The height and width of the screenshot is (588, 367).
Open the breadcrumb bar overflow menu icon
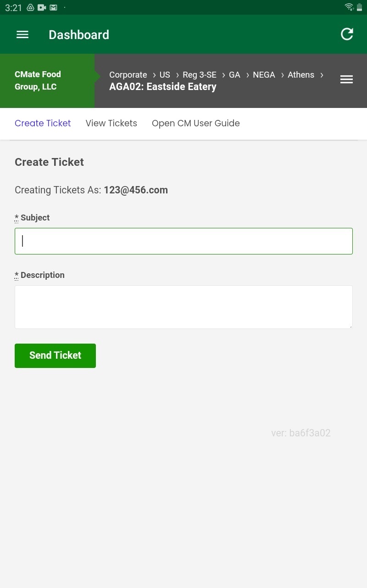(x=346, y=79)
